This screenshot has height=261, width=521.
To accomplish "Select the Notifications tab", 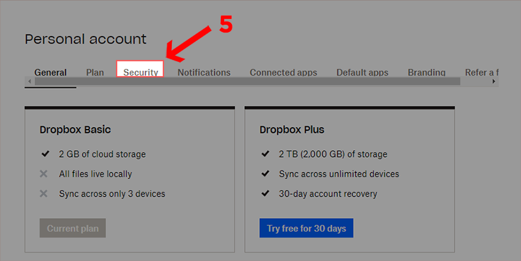I will pos(204,72).
